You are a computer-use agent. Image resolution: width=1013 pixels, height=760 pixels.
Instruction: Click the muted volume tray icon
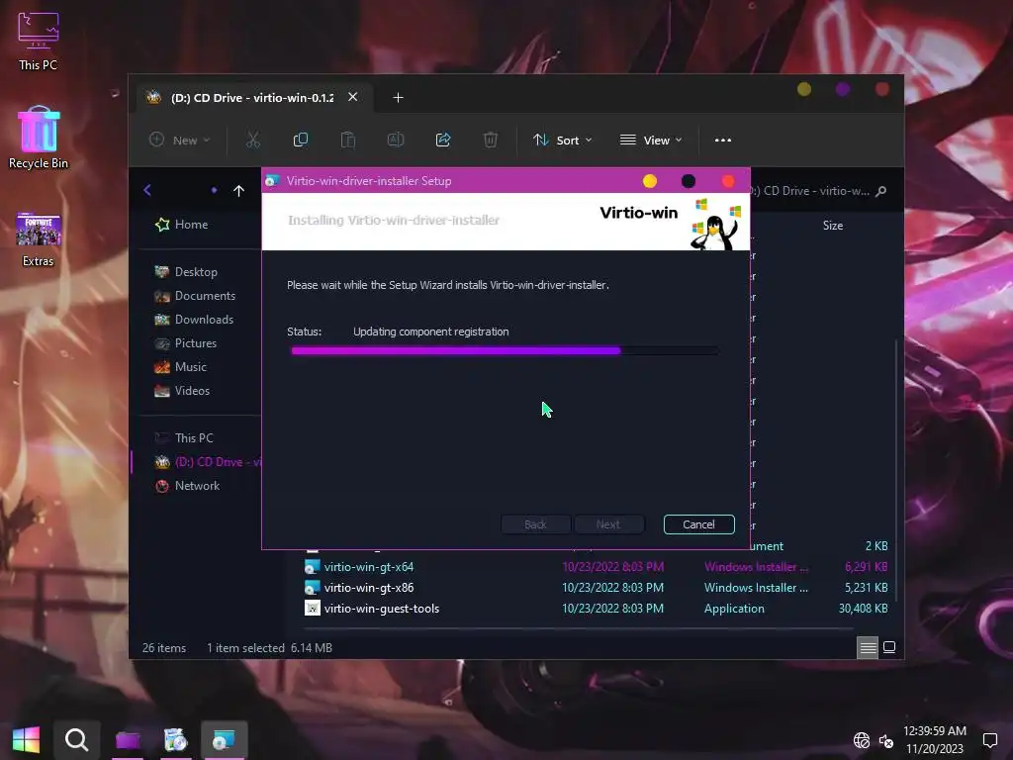coord(886,740)
